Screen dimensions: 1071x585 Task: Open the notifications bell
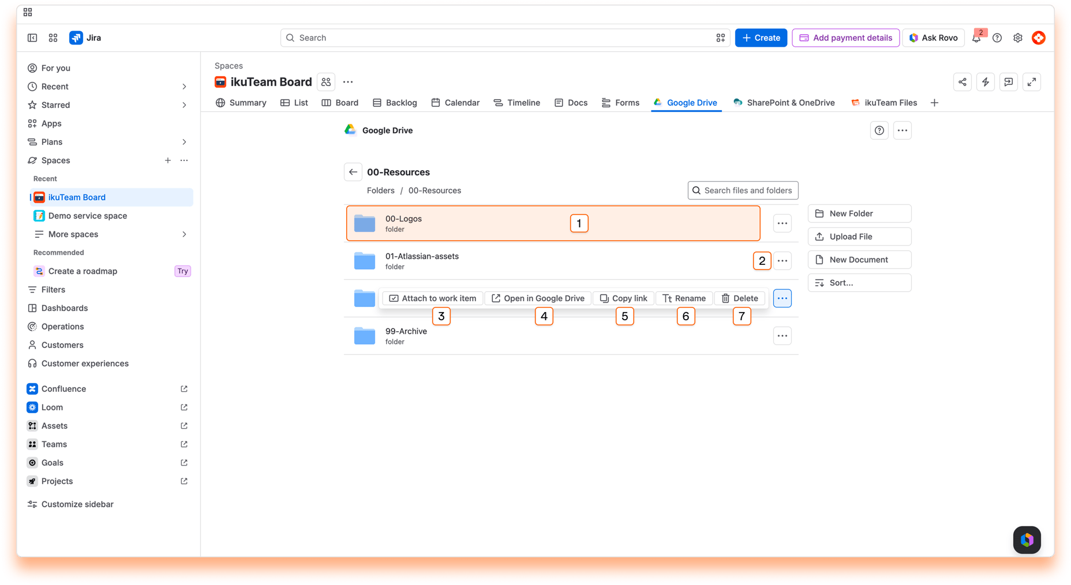click(976, 37)
